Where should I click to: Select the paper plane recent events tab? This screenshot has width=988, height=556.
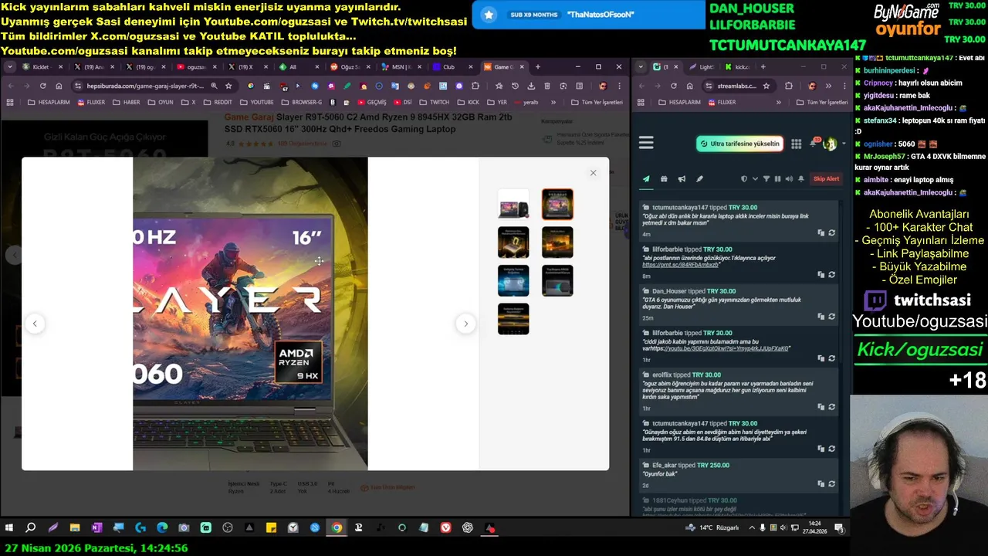pos(646,179)
